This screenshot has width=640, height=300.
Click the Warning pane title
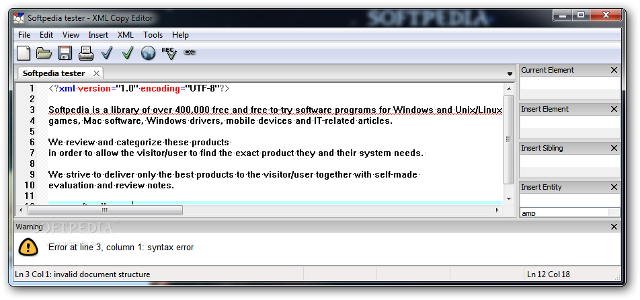[29, 227]
